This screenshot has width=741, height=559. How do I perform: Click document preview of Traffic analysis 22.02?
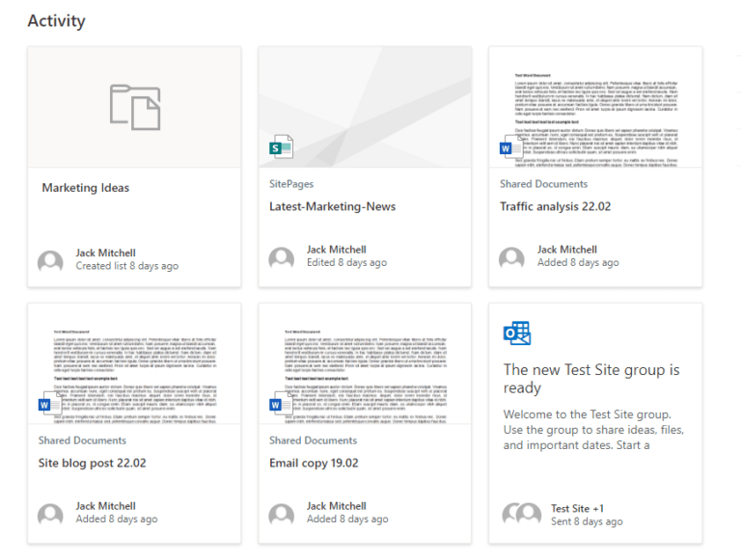[x=596, y=107]
